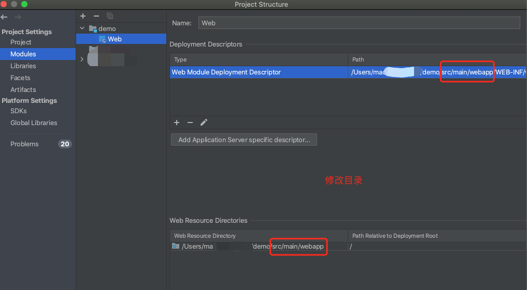527x290 pixels.
Task: Open SDKs settings page
Action: click(19, 111)
